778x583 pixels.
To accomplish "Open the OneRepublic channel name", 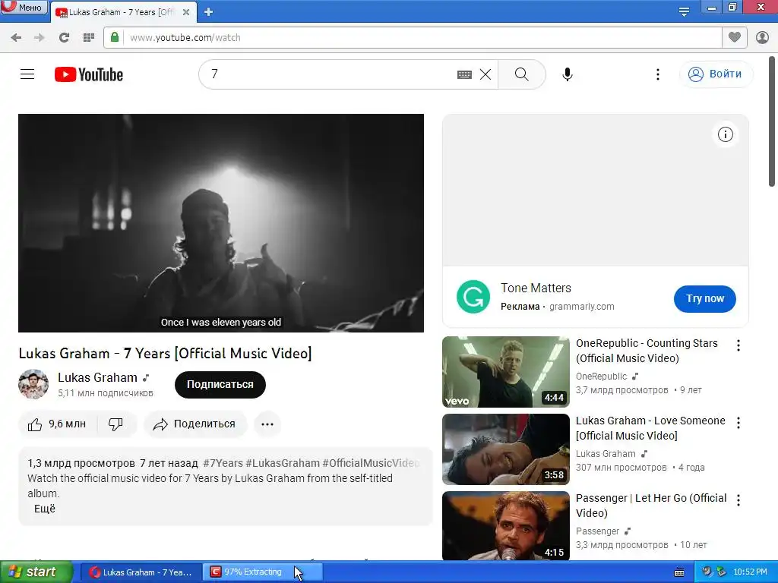I will pos(602,377).
